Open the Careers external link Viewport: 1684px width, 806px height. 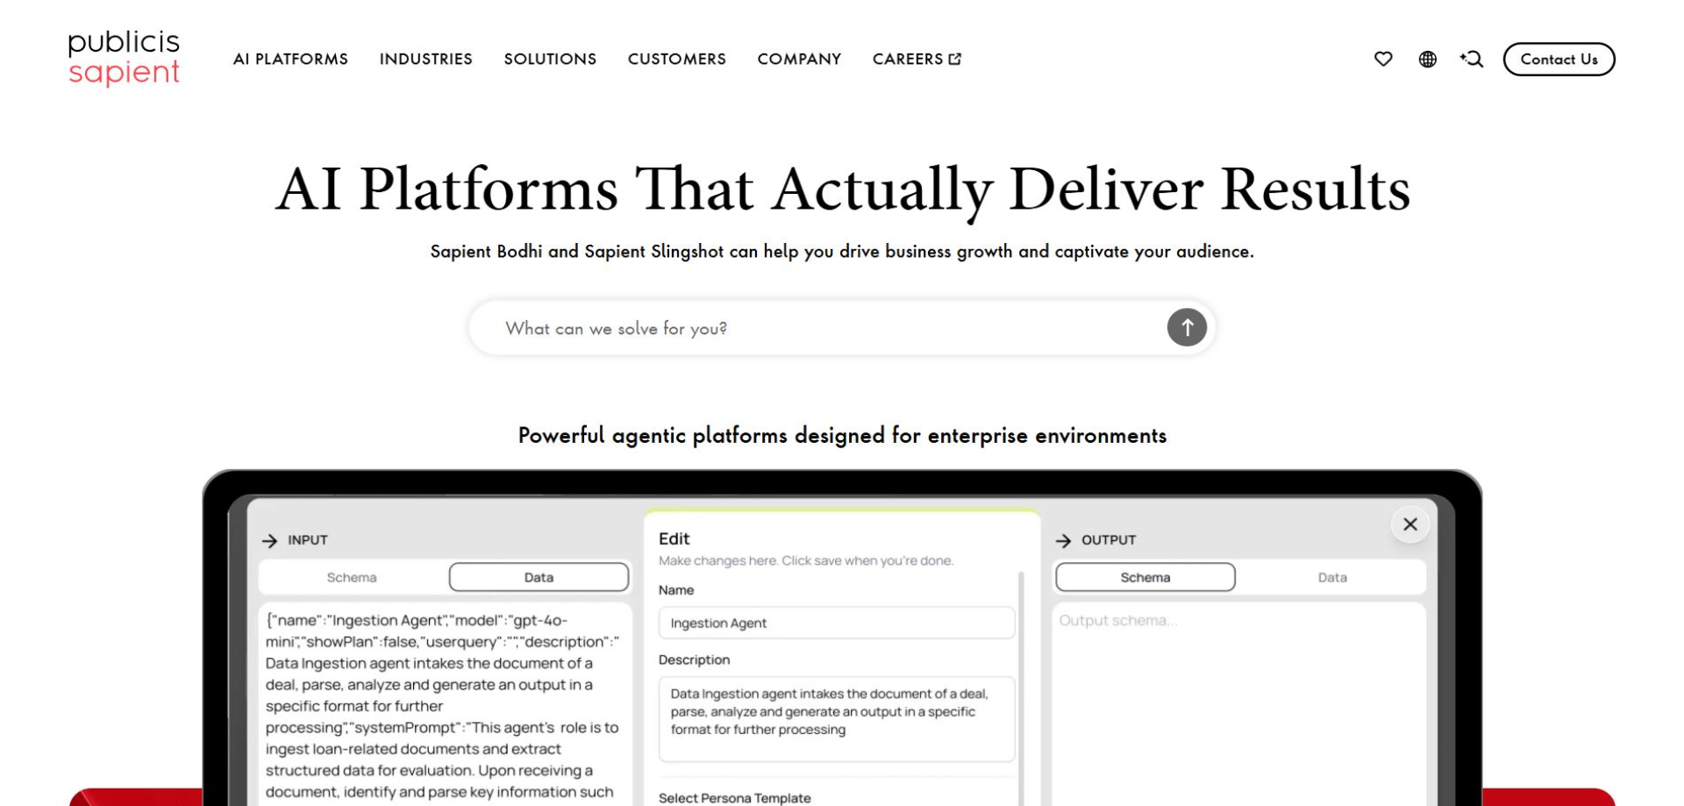point(917,59)
